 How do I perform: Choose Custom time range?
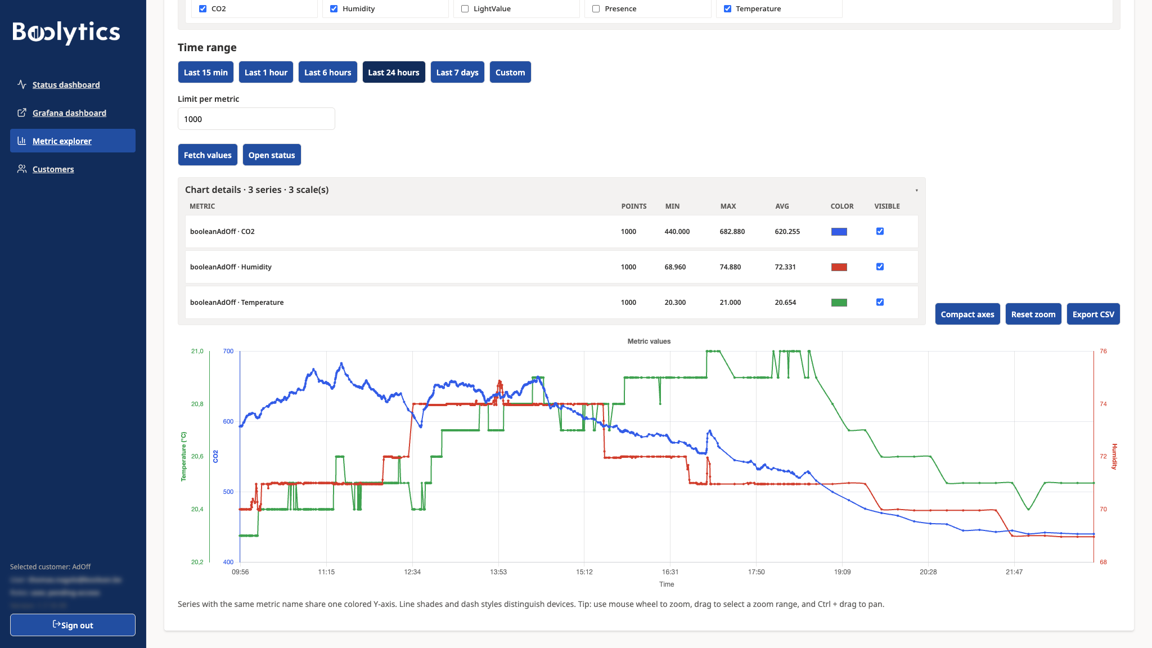click(510, 72)
